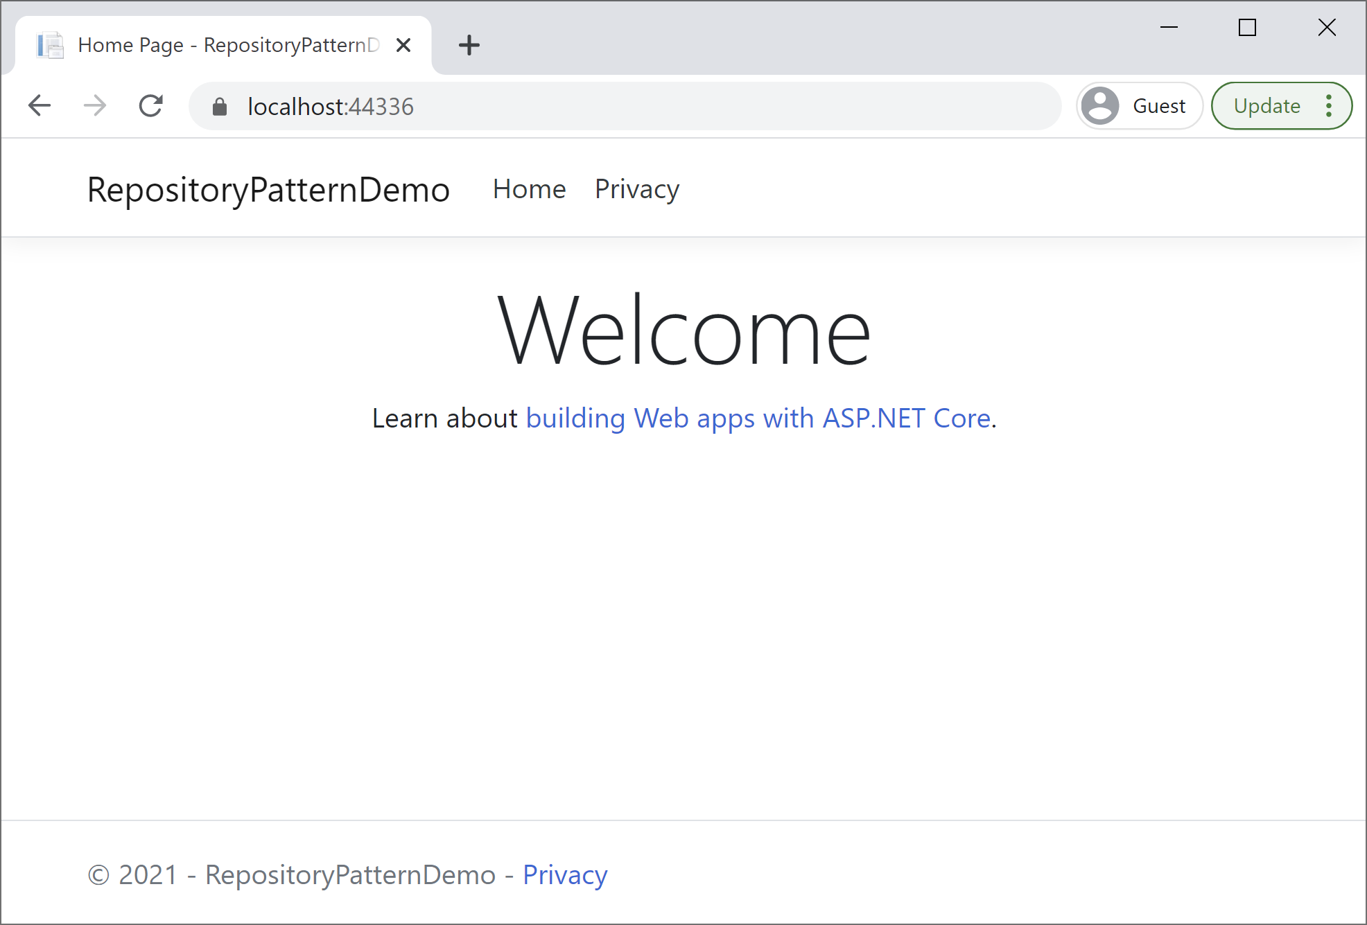Maximize the browser window

click(1247, 28)
